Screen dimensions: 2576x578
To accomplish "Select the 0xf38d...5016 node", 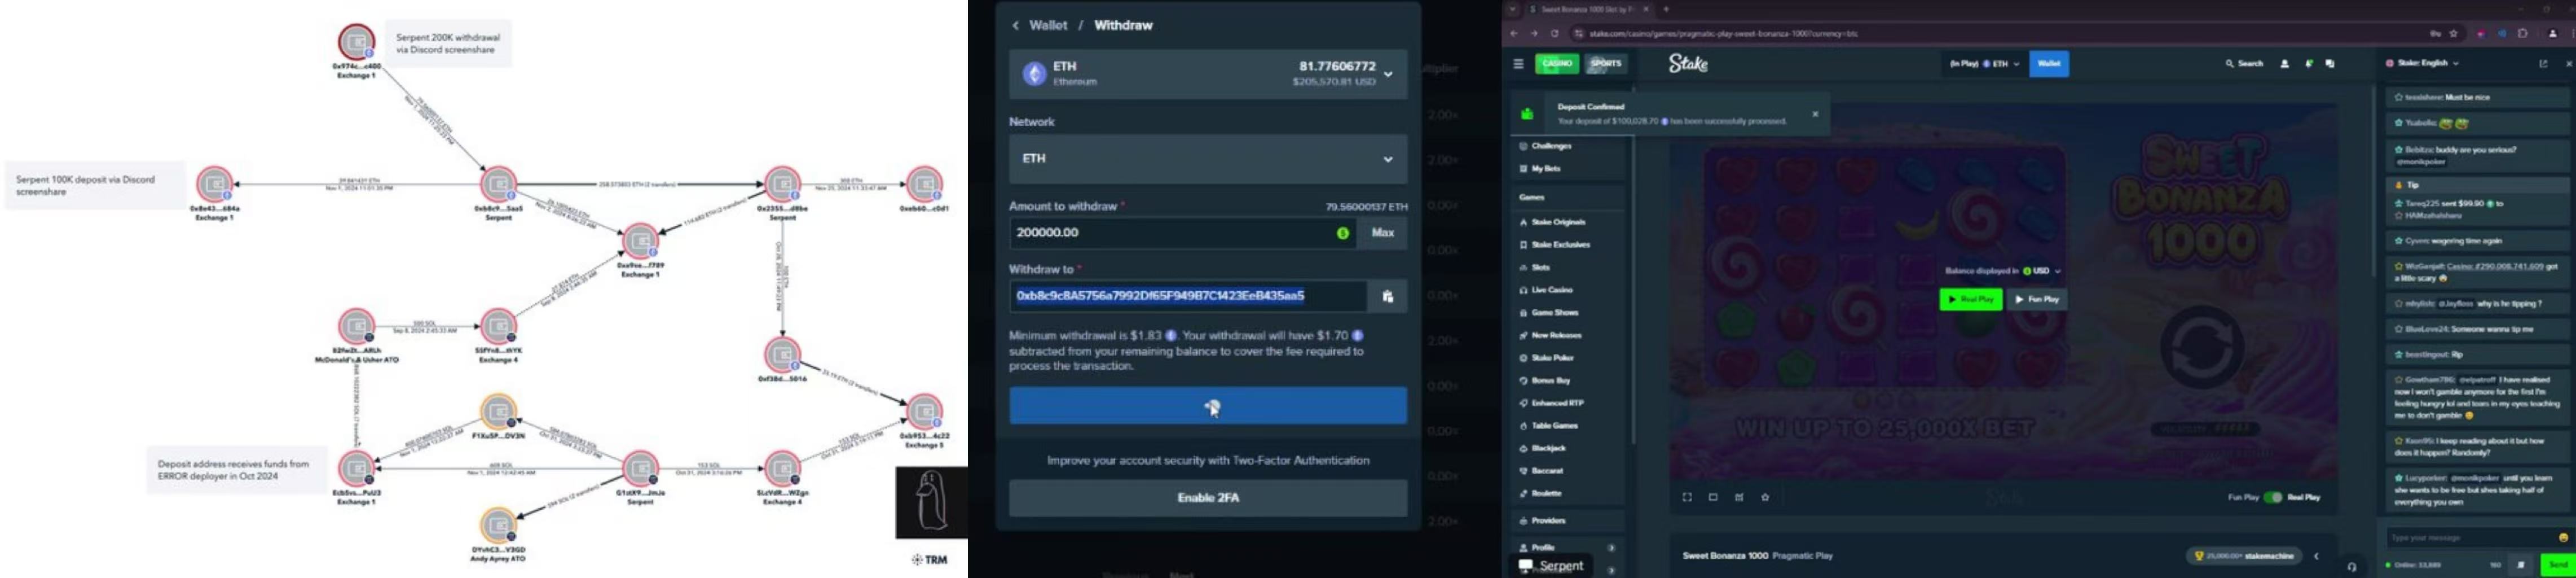I will tap(782, 354).
